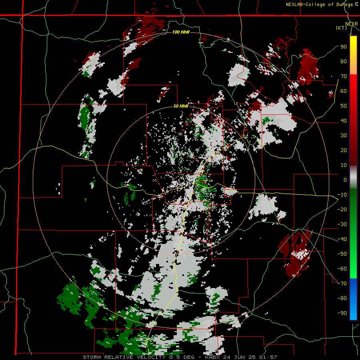The width and height of the screenshot is (360, 360).
Task: Click the positive 10 scale value
Action: (x=344, y=165)
